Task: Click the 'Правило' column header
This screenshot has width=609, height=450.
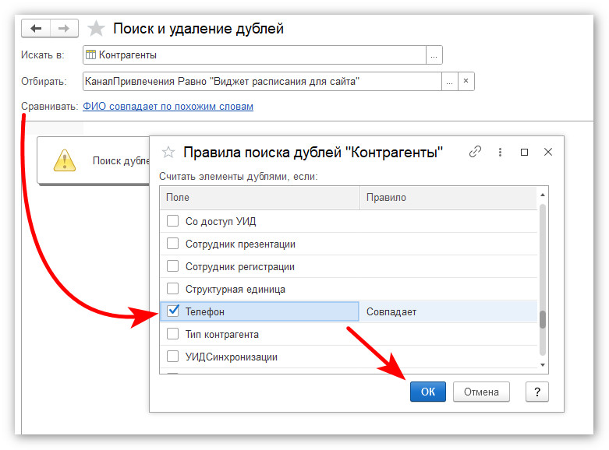Action: (448, 198)
